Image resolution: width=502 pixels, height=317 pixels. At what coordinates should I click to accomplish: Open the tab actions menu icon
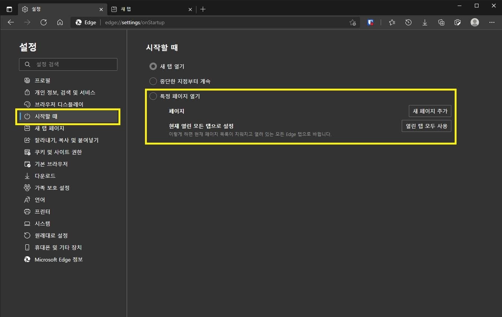click(9, 9)
